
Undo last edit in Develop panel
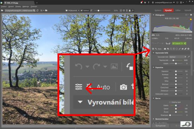153,44
